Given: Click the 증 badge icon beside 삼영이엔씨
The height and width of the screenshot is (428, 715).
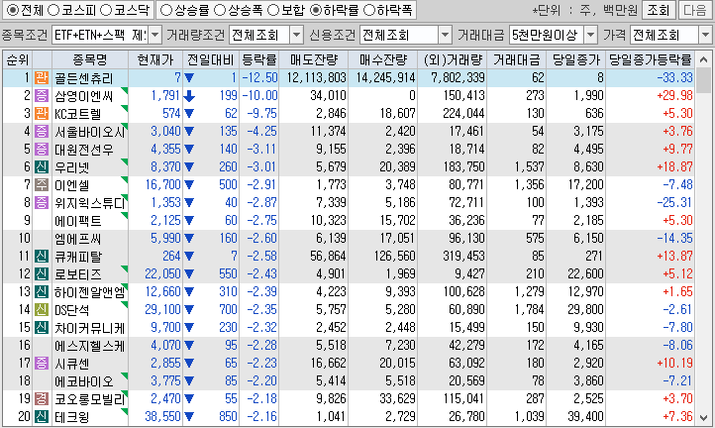Looking at the screenshot, I should pyautogui.click(x=42, y=95).
